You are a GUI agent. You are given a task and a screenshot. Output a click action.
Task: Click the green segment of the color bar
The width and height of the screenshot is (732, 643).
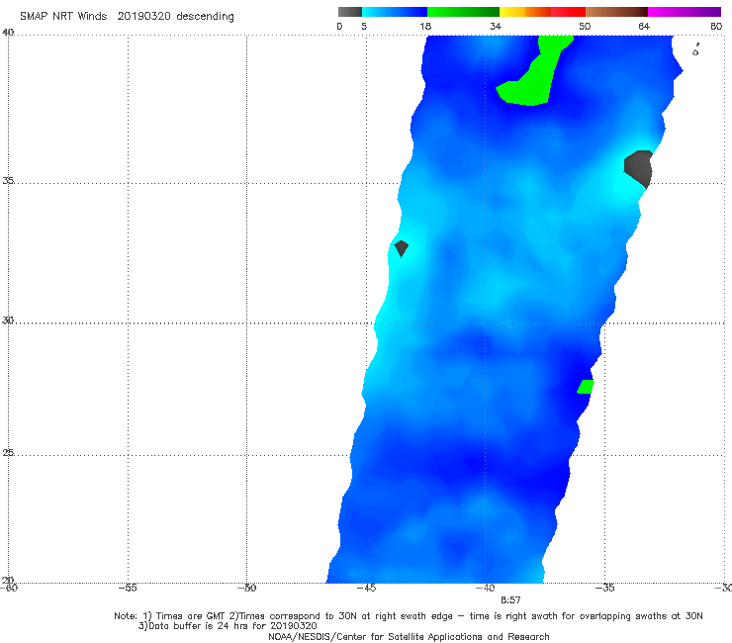pos(463,12)
